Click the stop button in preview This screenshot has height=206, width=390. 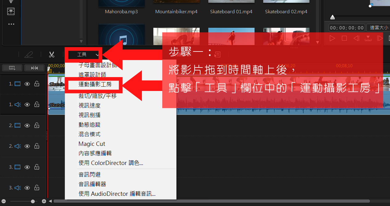pyautogui.click(x=344, y=38)
